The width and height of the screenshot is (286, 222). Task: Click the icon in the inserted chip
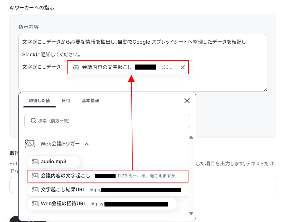(x=76, y=67)
